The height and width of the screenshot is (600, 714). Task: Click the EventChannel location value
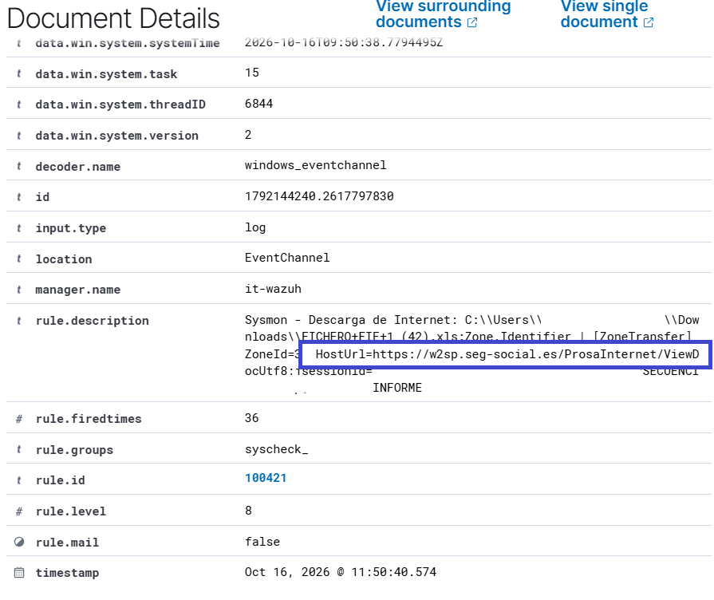coord(287,258)
